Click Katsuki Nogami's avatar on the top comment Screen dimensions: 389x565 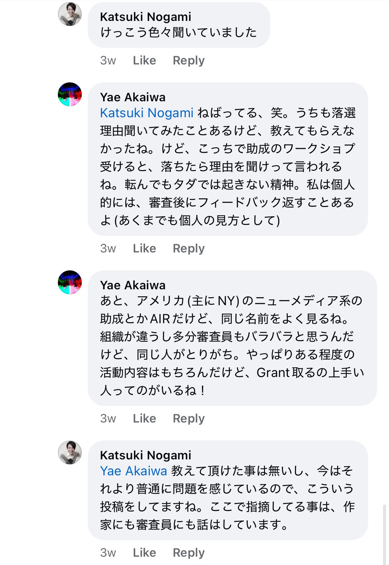tap(70, 14)
